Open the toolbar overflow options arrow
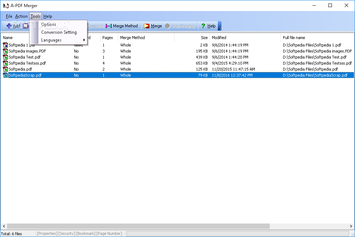This screenshot has height=237, width=355. pyautogui.click(x=220, y=26)
